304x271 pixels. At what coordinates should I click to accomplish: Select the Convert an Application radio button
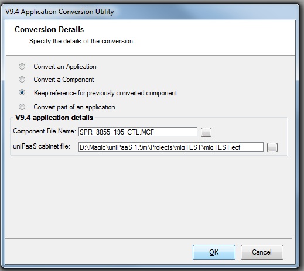(x=22, y=67)
